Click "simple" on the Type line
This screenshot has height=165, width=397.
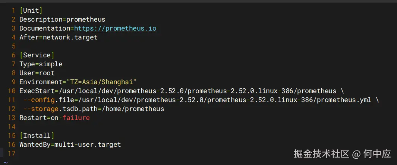(51, 64)
